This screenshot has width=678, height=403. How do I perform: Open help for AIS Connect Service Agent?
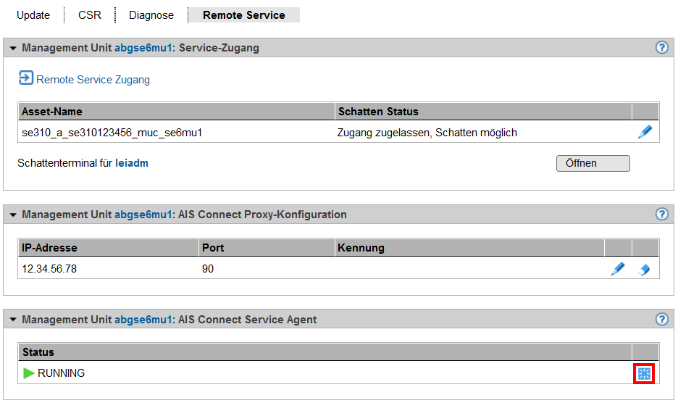(661, 319)
